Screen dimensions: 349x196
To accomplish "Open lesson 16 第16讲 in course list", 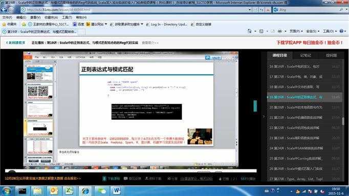I will [x=304, y=67].
